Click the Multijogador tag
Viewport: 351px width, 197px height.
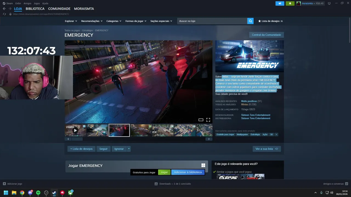click(242, 135)
